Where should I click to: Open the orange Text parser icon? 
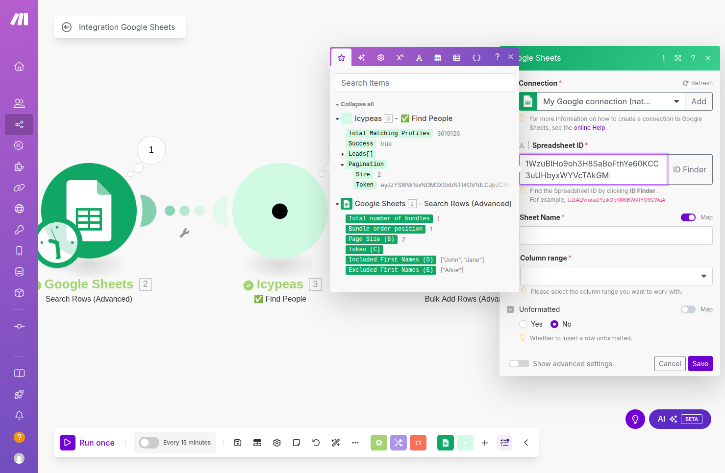coord(418,443)
